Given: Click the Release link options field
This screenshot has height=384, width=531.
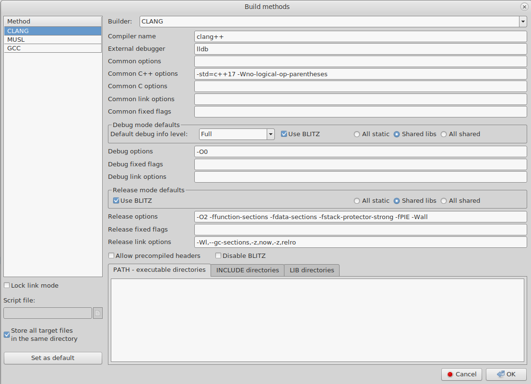Looking at the screenshot, I should click(x=360, y=242).
